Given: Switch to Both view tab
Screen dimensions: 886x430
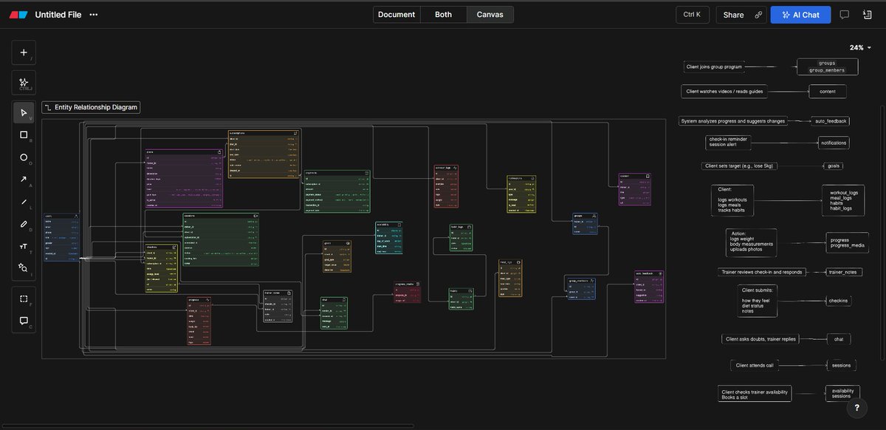Looking at the screenshot, I should point(444,14).
